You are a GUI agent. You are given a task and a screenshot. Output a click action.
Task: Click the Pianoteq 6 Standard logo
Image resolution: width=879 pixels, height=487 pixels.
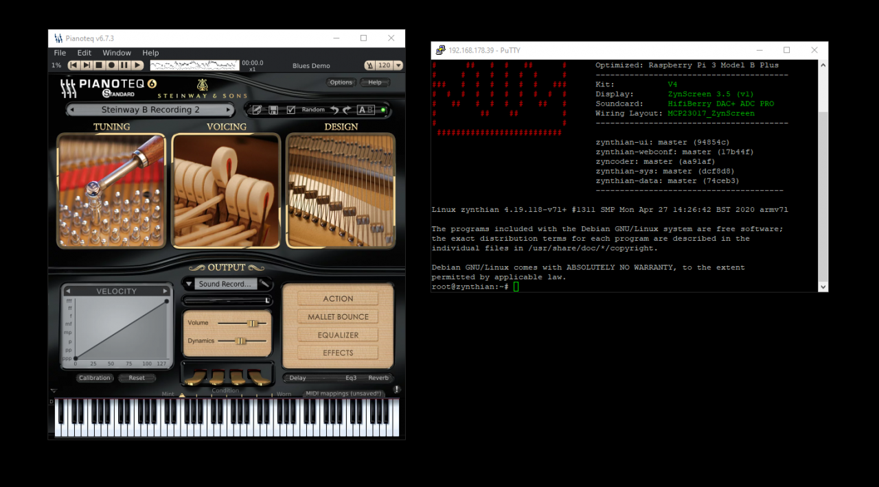(x=108, y=87)
